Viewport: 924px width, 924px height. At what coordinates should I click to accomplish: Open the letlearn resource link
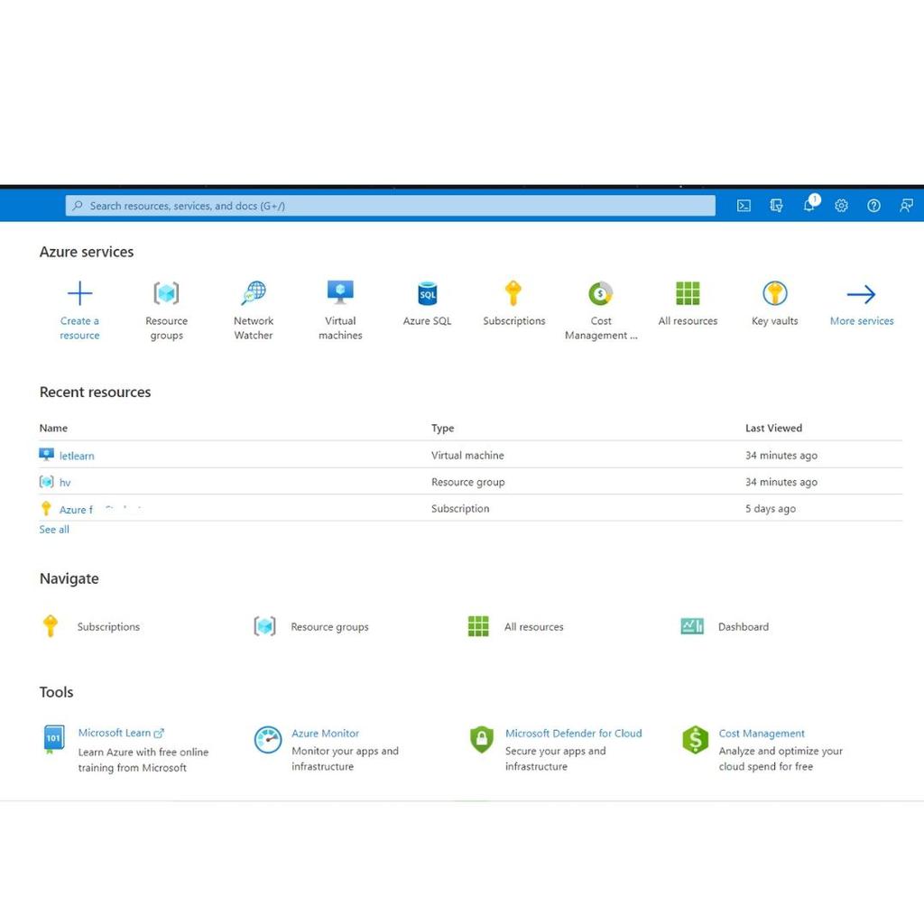click(77, 456)
